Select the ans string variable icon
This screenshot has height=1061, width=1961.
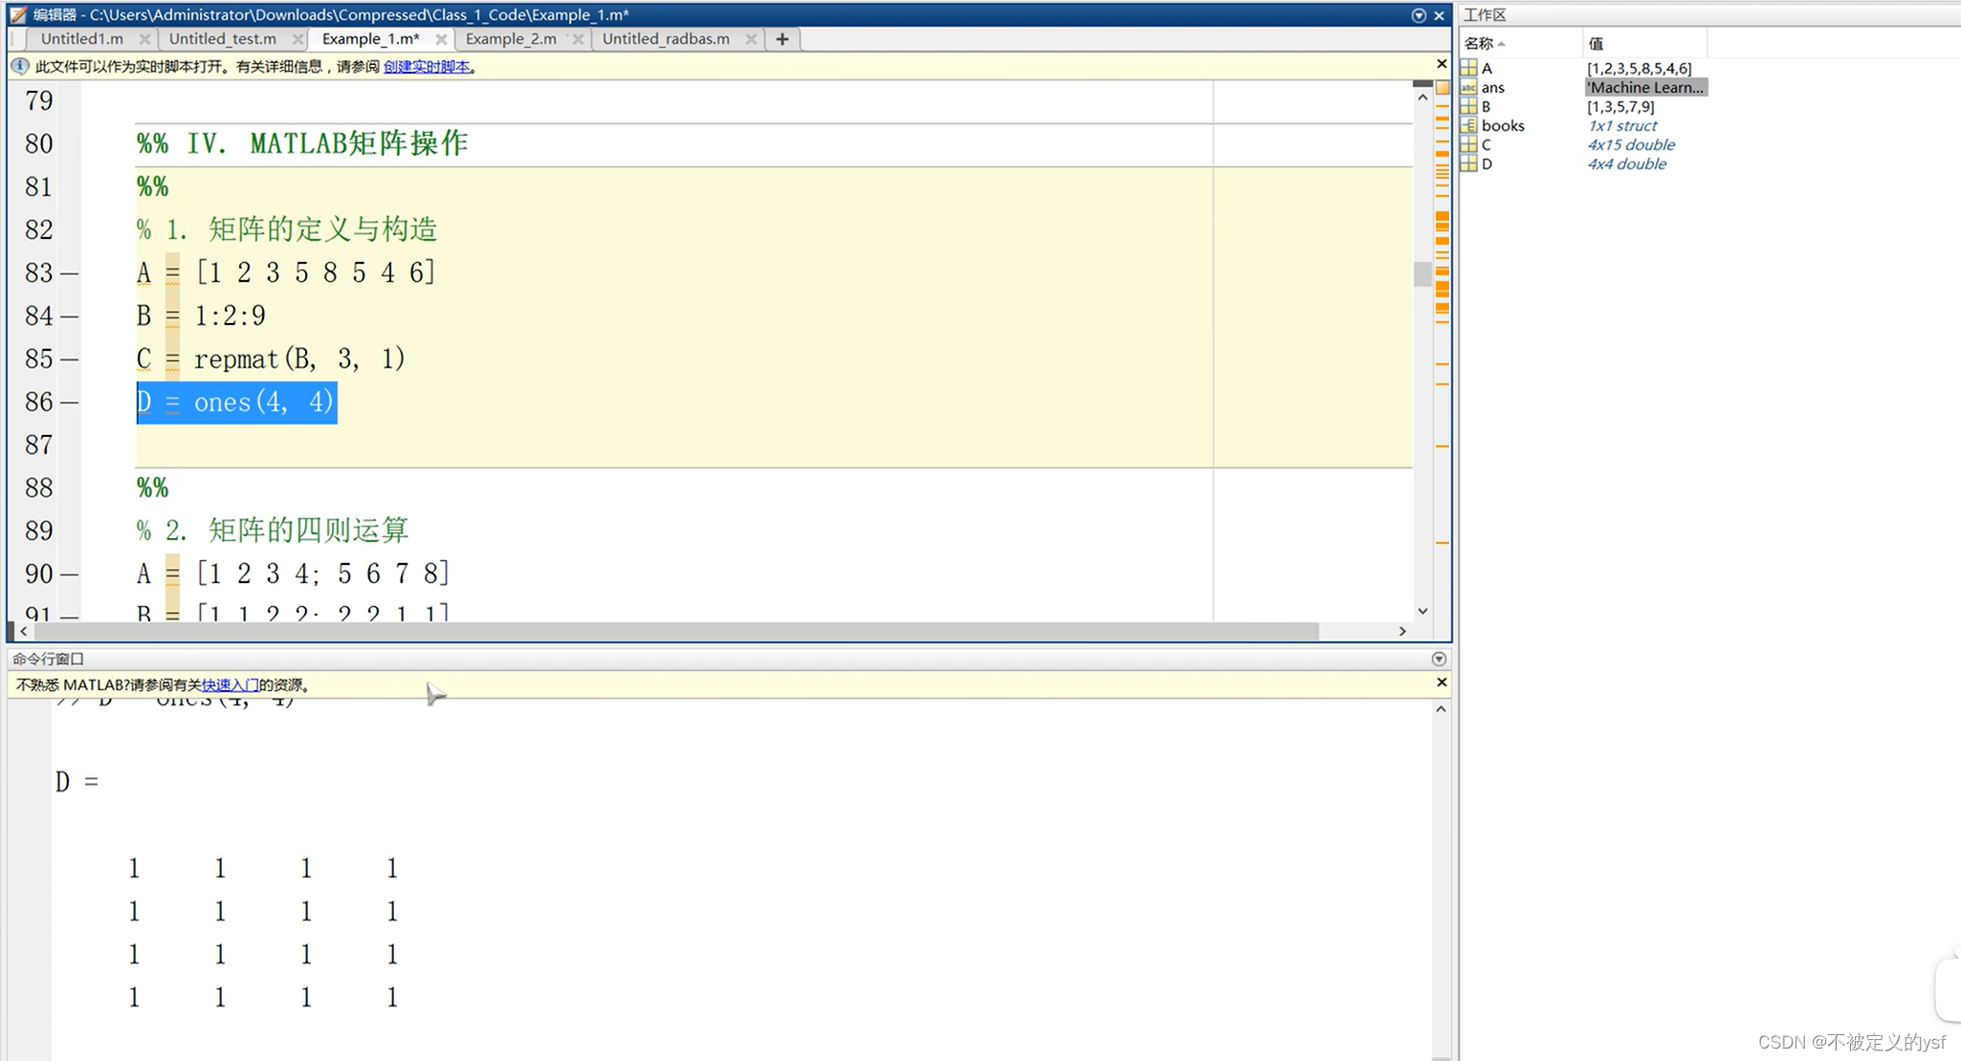(1468, 87)
